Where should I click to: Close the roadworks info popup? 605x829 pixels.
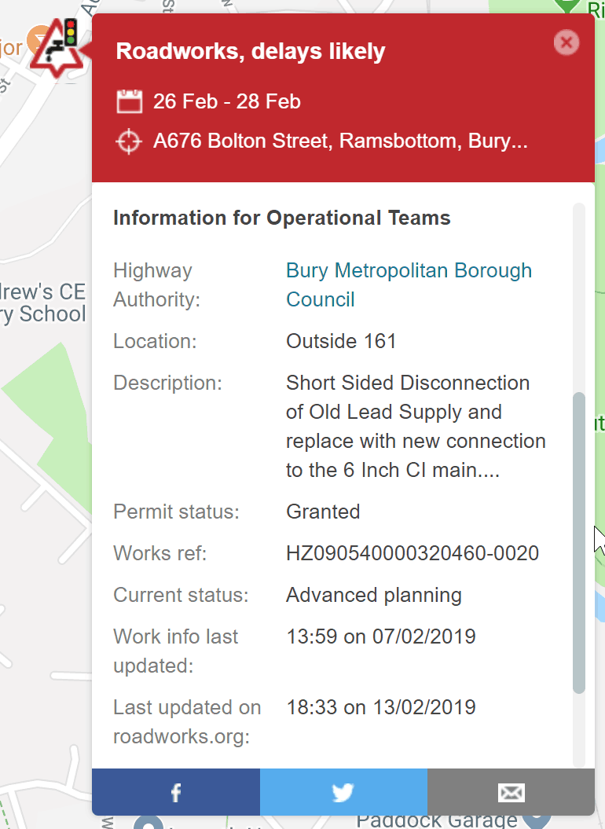566,42
